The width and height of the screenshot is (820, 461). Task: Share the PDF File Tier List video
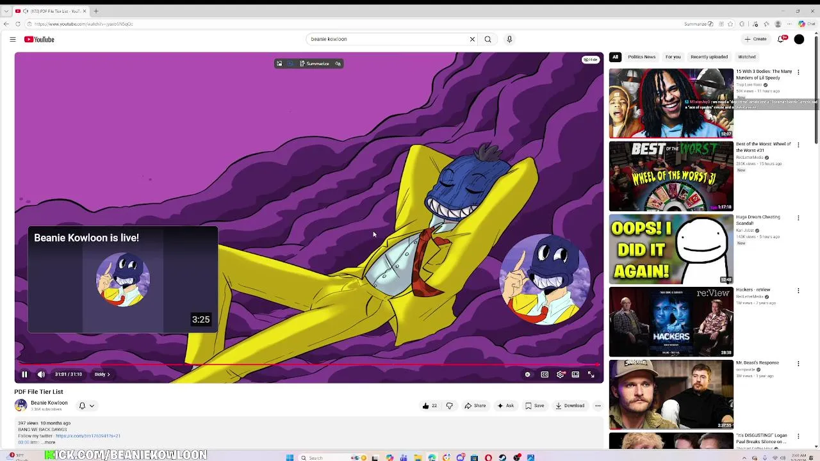coord(475,405)
